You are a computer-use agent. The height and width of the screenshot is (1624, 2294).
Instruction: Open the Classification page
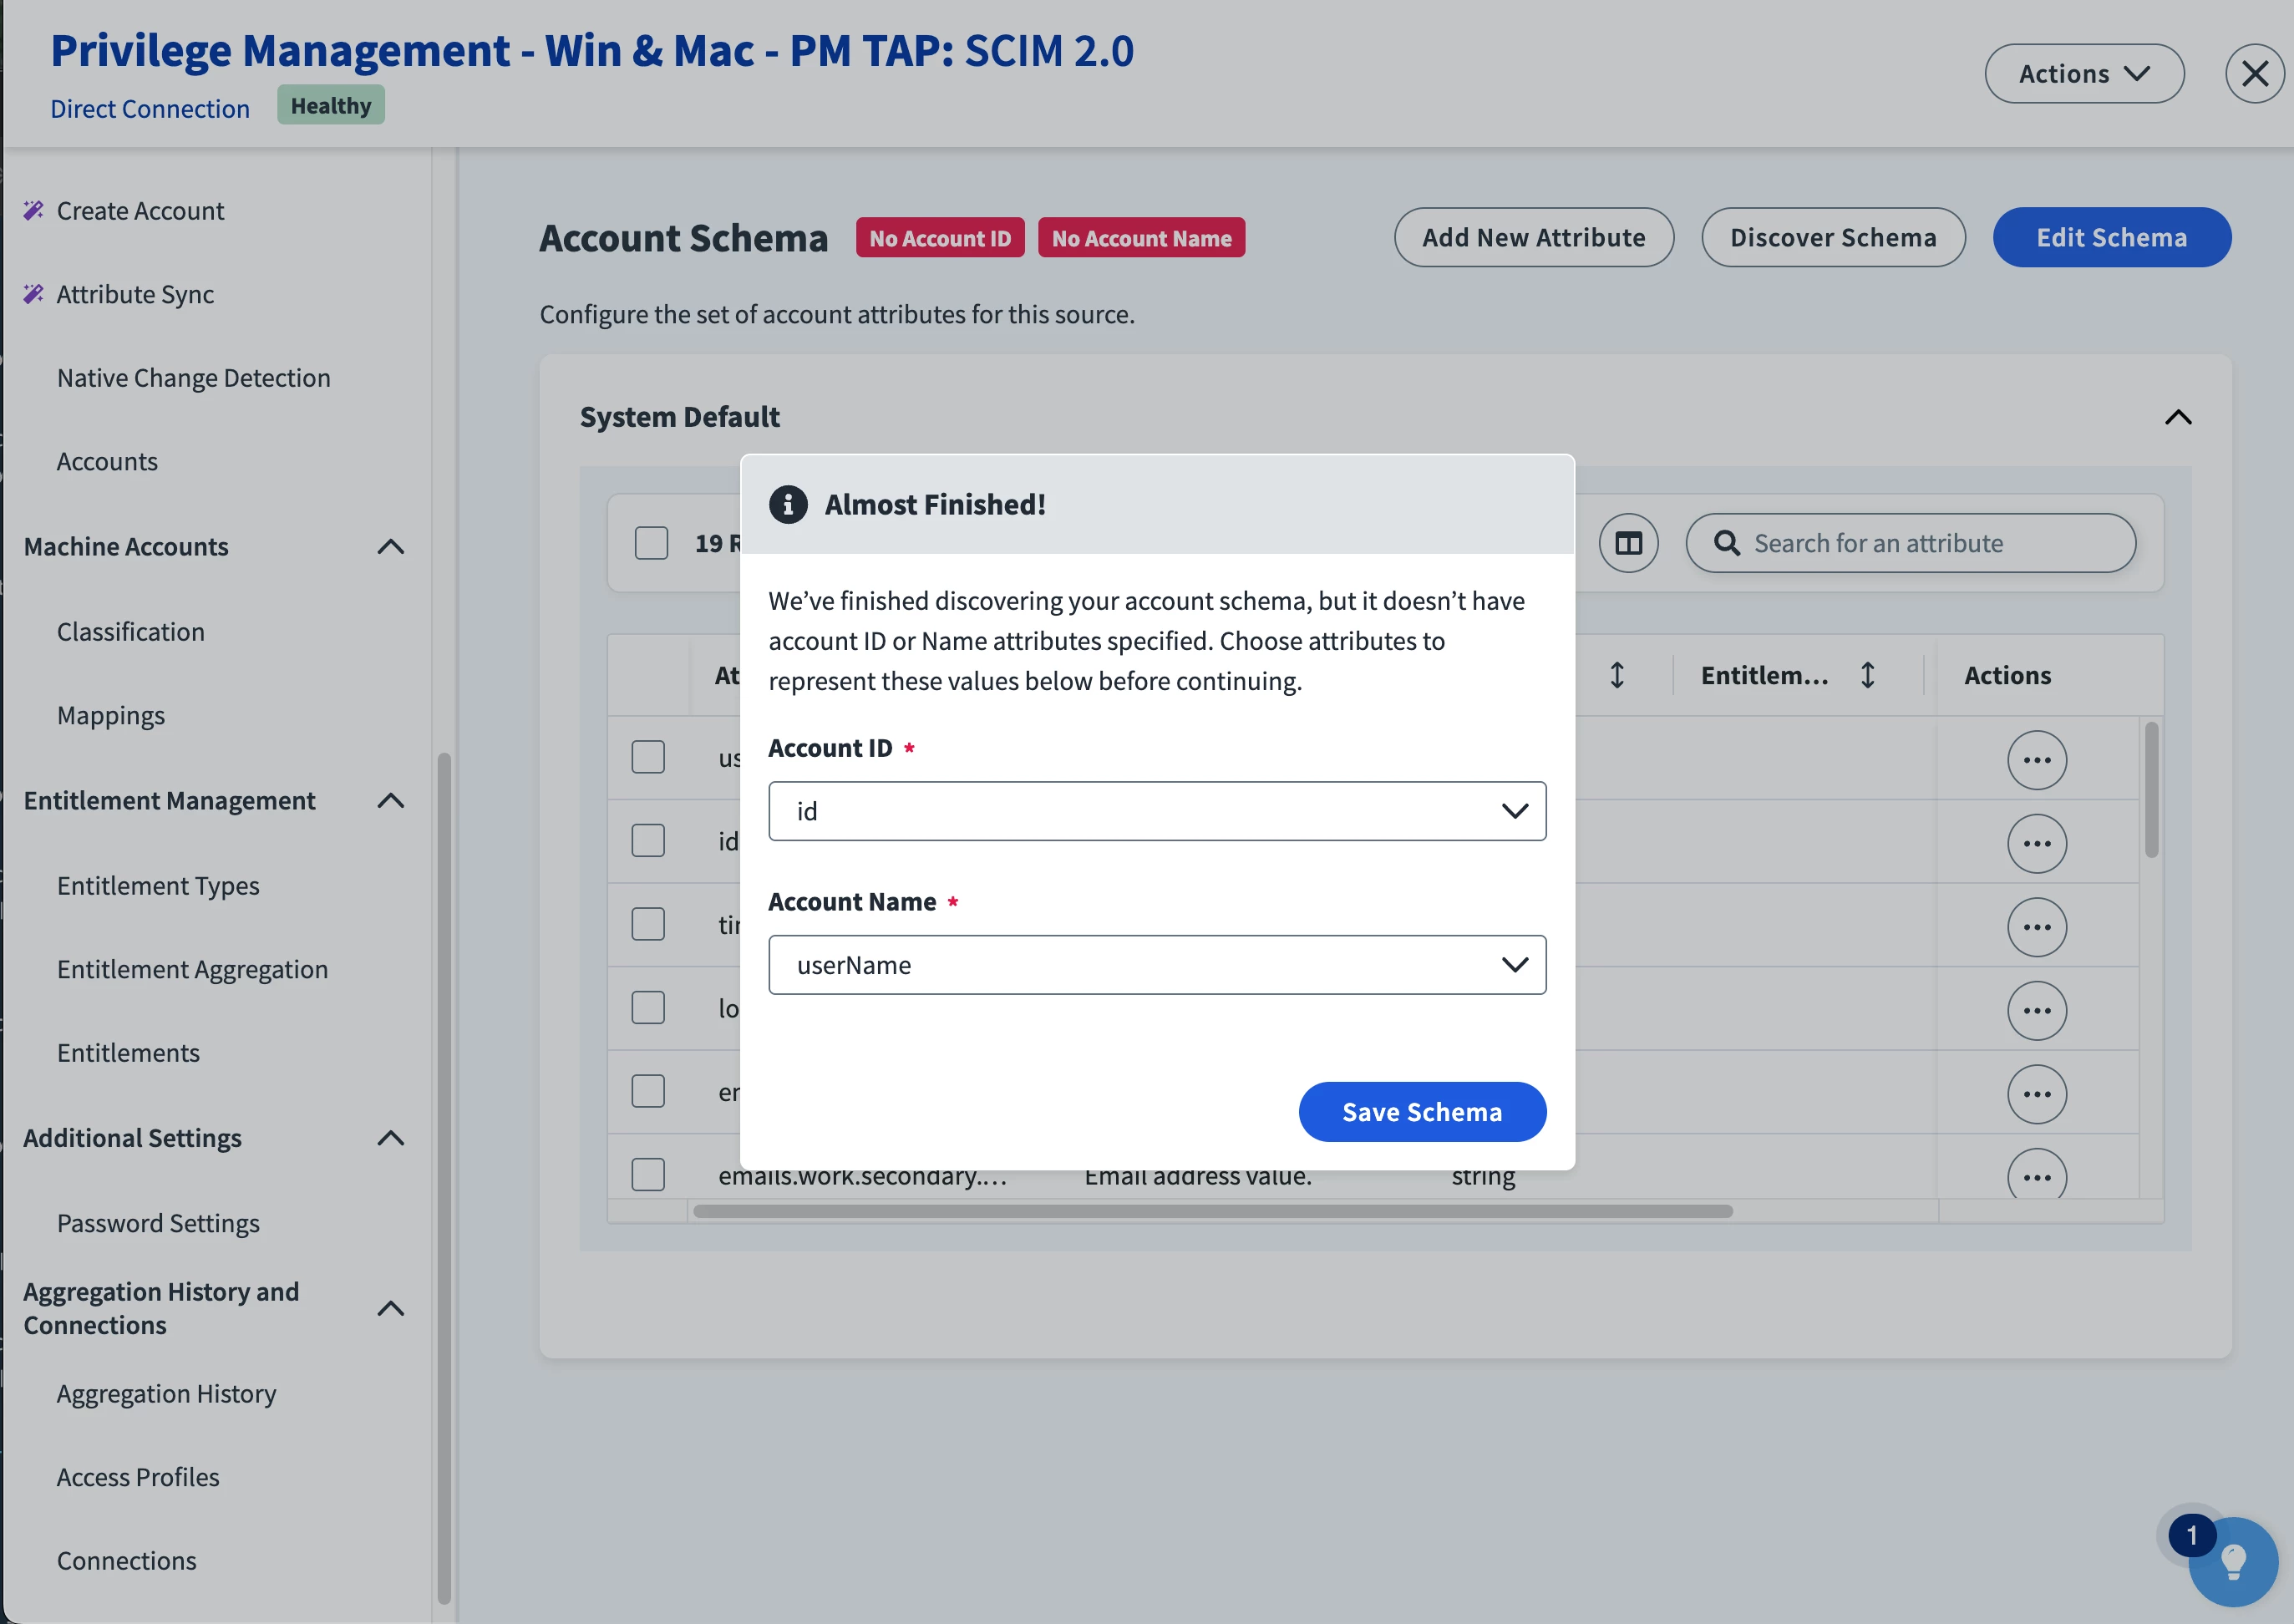pos(130,632)
